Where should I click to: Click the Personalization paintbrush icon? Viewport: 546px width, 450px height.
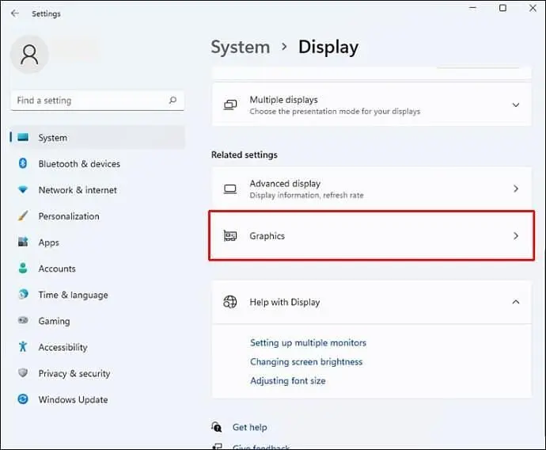click(23, 215)
